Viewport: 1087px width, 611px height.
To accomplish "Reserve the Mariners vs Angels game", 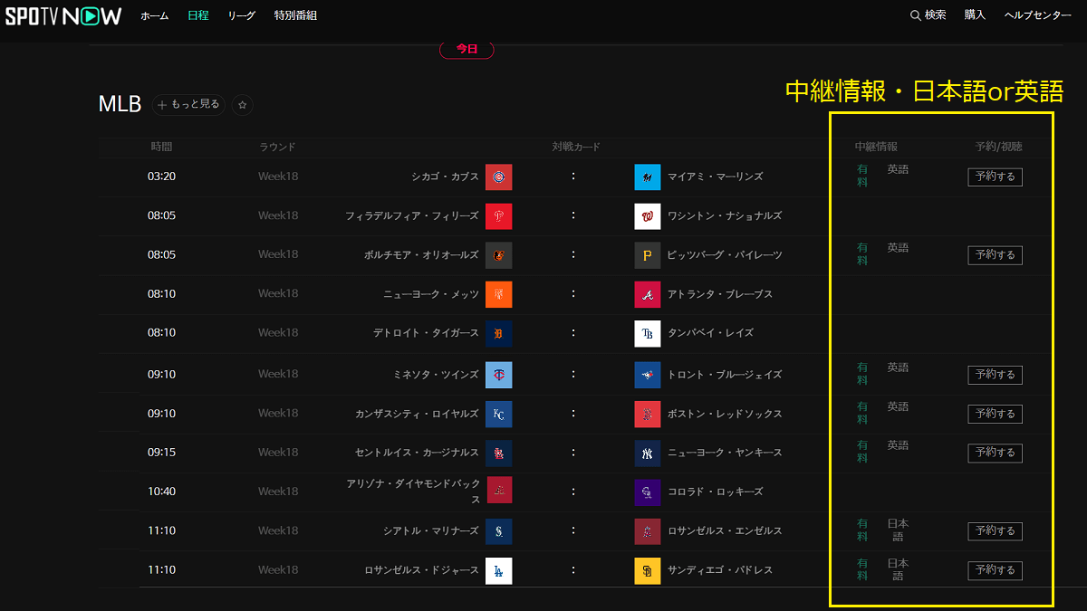I will point(995,531).
